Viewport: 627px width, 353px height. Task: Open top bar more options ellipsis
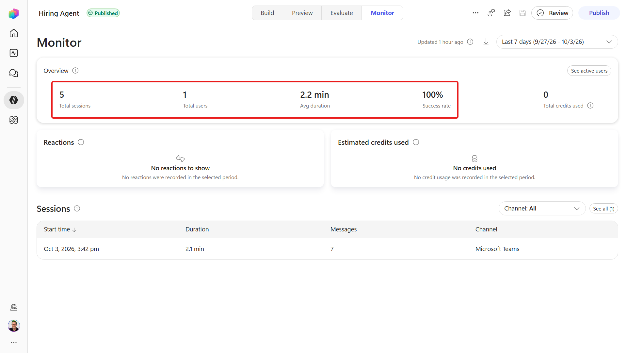point(475,13)
